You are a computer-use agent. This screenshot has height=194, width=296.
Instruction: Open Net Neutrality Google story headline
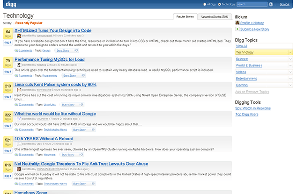81,164
